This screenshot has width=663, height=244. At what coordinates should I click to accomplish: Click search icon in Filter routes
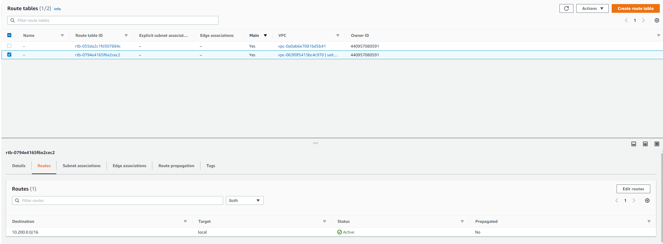click(17, 200)
